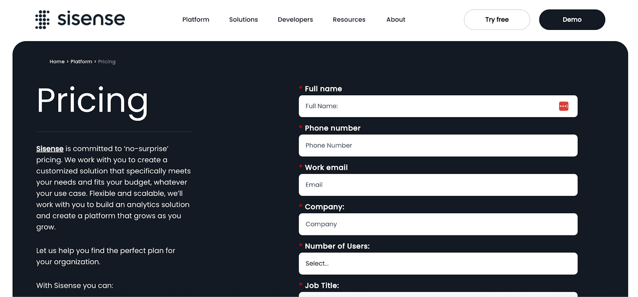
Task: Click the password manager icon in Full Name field
Action: pyautogui.click(x=563, y=106)
